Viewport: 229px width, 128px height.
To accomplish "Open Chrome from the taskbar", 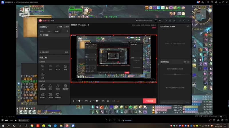I will pyautogui.click(x=32, y=125).
